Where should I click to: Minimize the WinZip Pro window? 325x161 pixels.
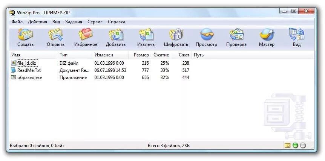(x=285, y=12)
